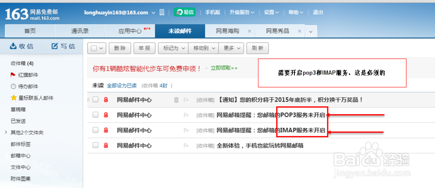Image resolution: width=435 pixels, height=188 pixels.
Task: Switch to the 通讯录 tab
Action: [x=80, y=31]
